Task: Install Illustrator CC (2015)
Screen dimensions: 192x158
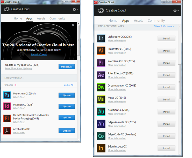Action: coord(166,51)
